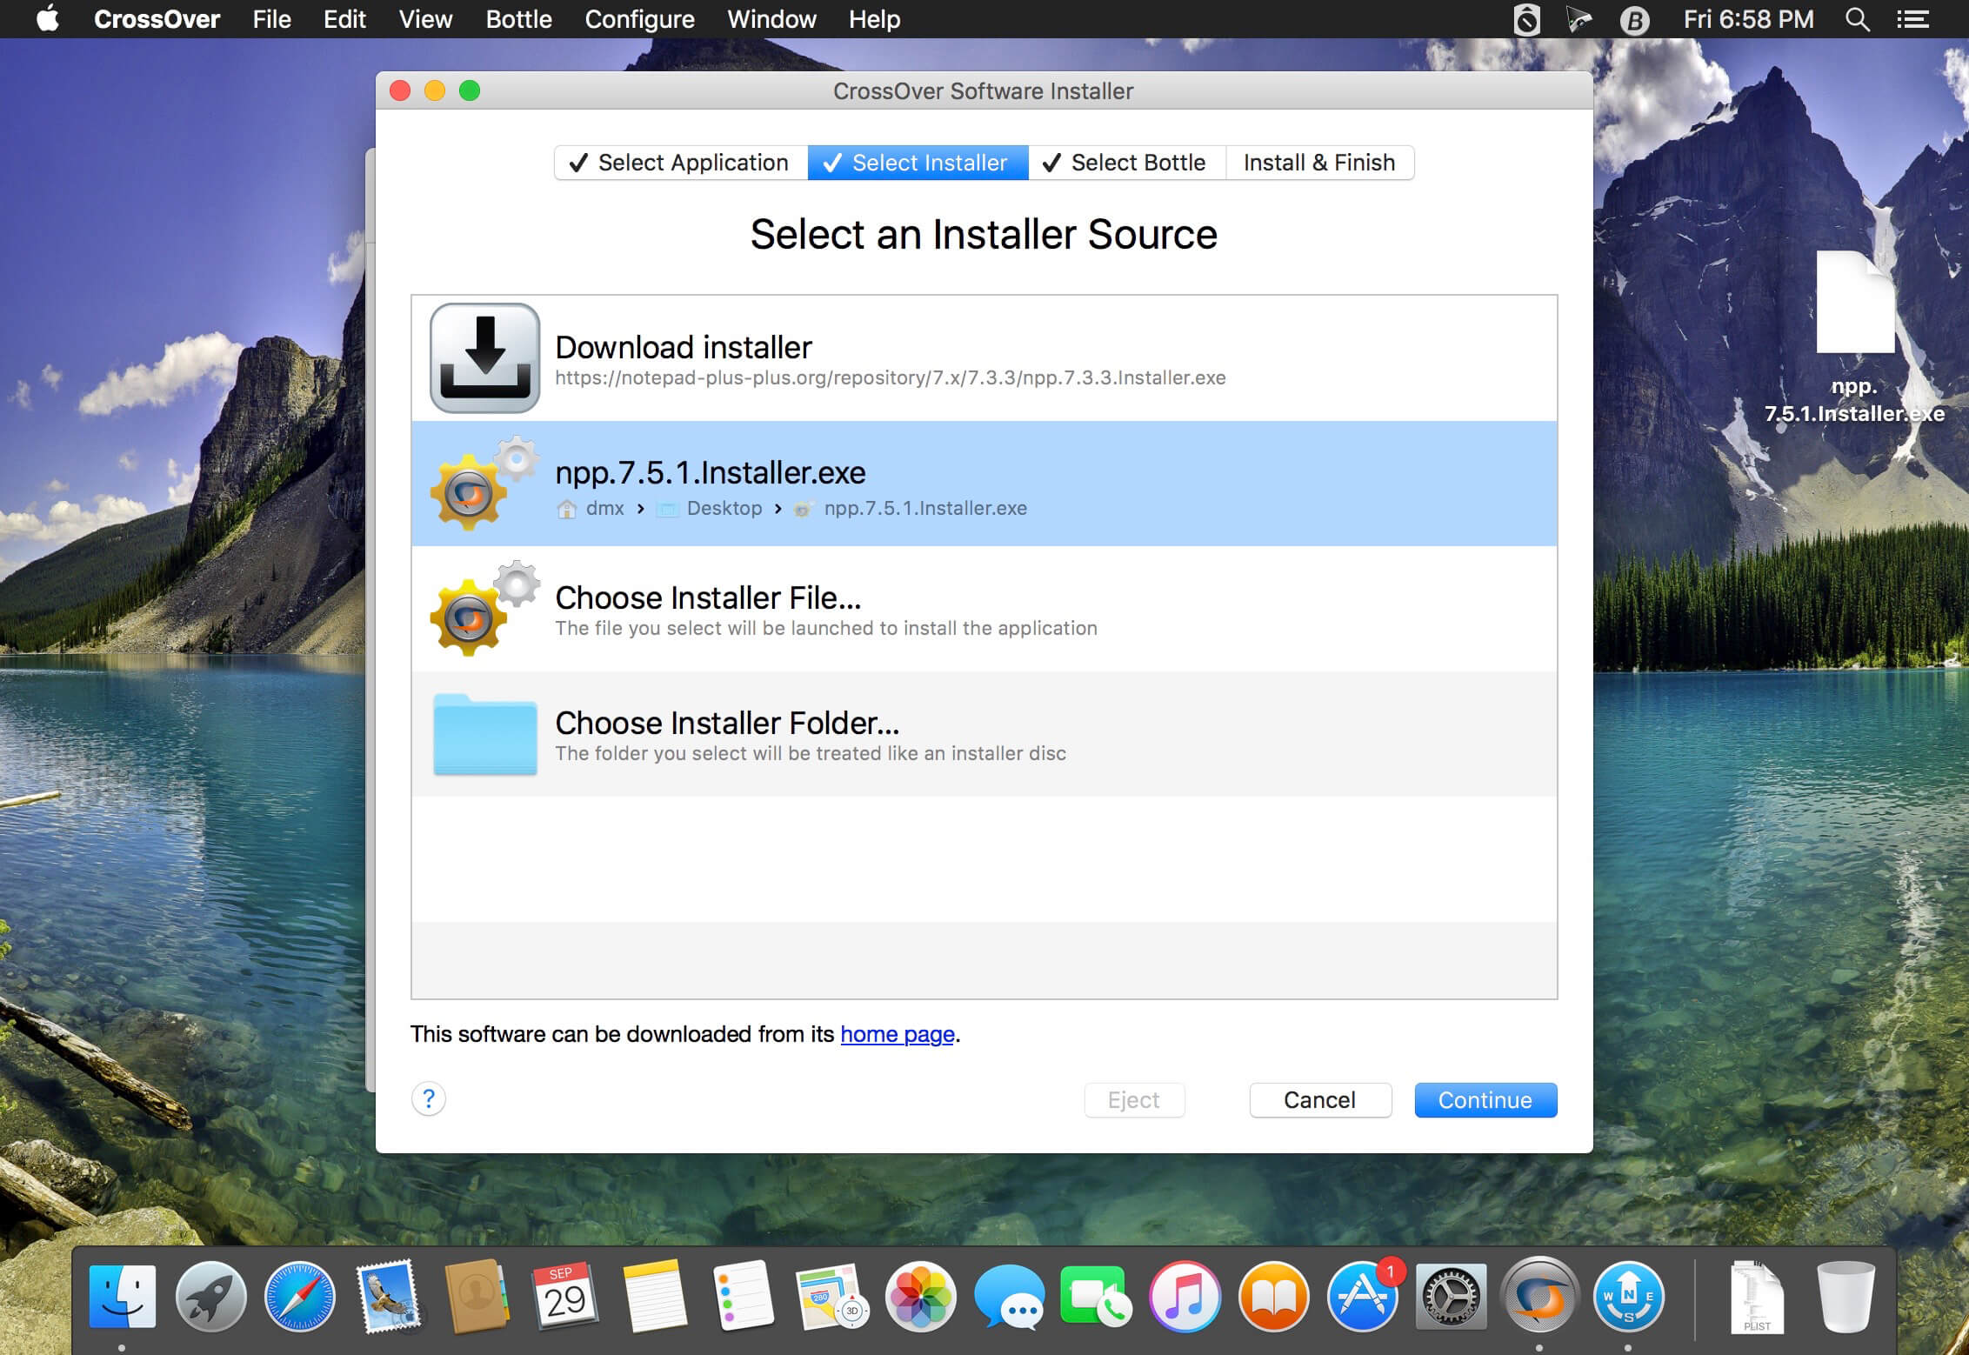Click the gear icon beside npp.7.5.1.Installer.exe row

(x=484, y=484)
